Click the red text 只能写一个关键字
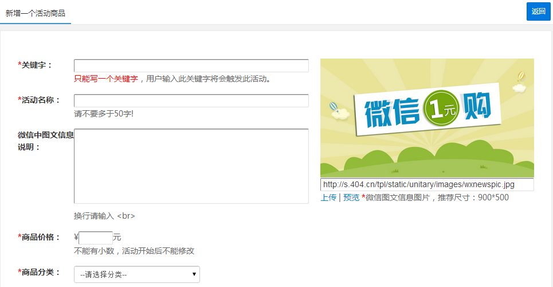The height and width of the screenshot is (287, 553). click(x=106, y=79)
